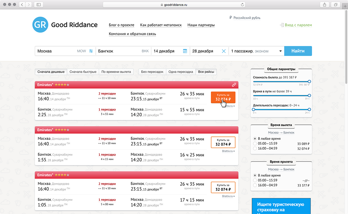Click the link icon on first Emirates card

[234, 85]
